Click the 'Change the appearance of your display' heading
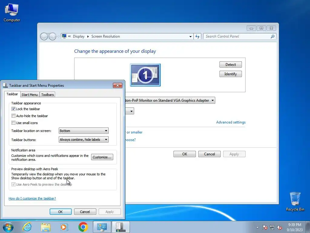 (x=115, y=51)
